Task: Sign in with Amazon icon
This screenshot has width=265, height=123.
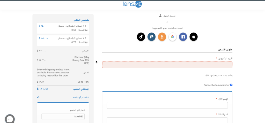Action: pyautogui.click(x=162, y=37)
